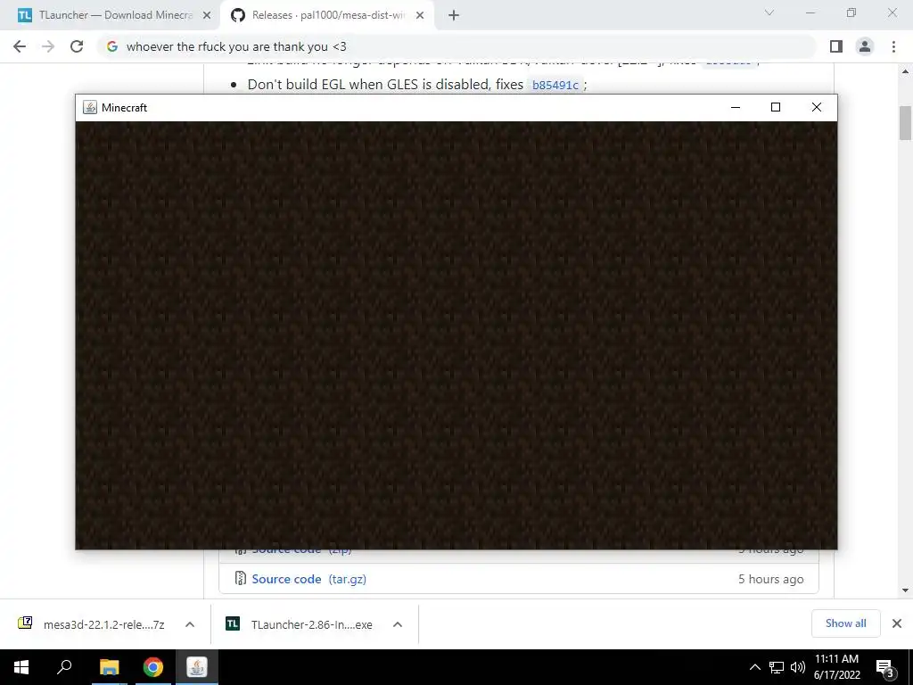Open network status tray icon

(x=777, y=667)
